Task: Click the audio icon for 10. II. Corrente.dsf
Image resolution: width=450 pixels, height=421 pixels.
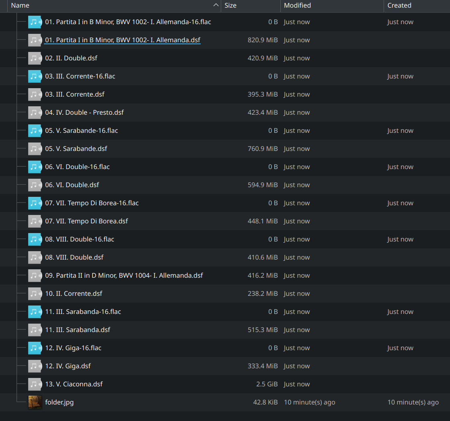Action: (x=35, y=293)
